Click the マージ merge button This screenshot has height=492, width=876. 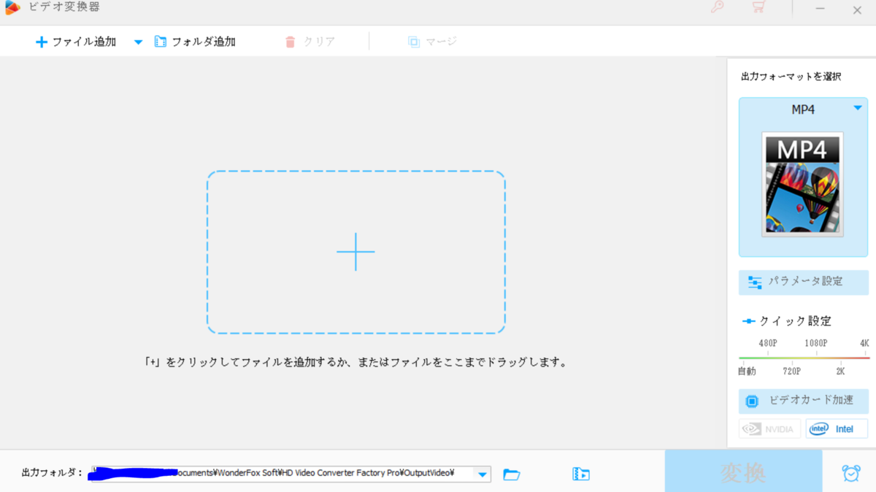point(432,42)
